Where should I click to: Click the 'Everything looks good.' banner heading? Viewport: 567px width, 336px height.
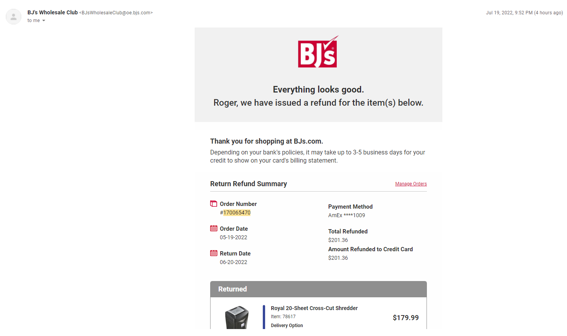(319, 89)
